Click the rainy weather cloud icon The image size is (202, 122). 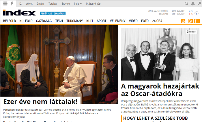click(197, 13)
